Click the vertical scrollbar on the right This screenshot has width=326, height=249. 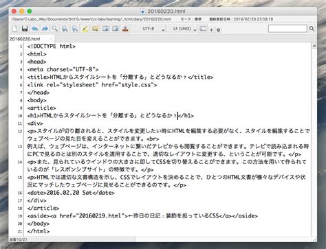(x=314, y=142)
